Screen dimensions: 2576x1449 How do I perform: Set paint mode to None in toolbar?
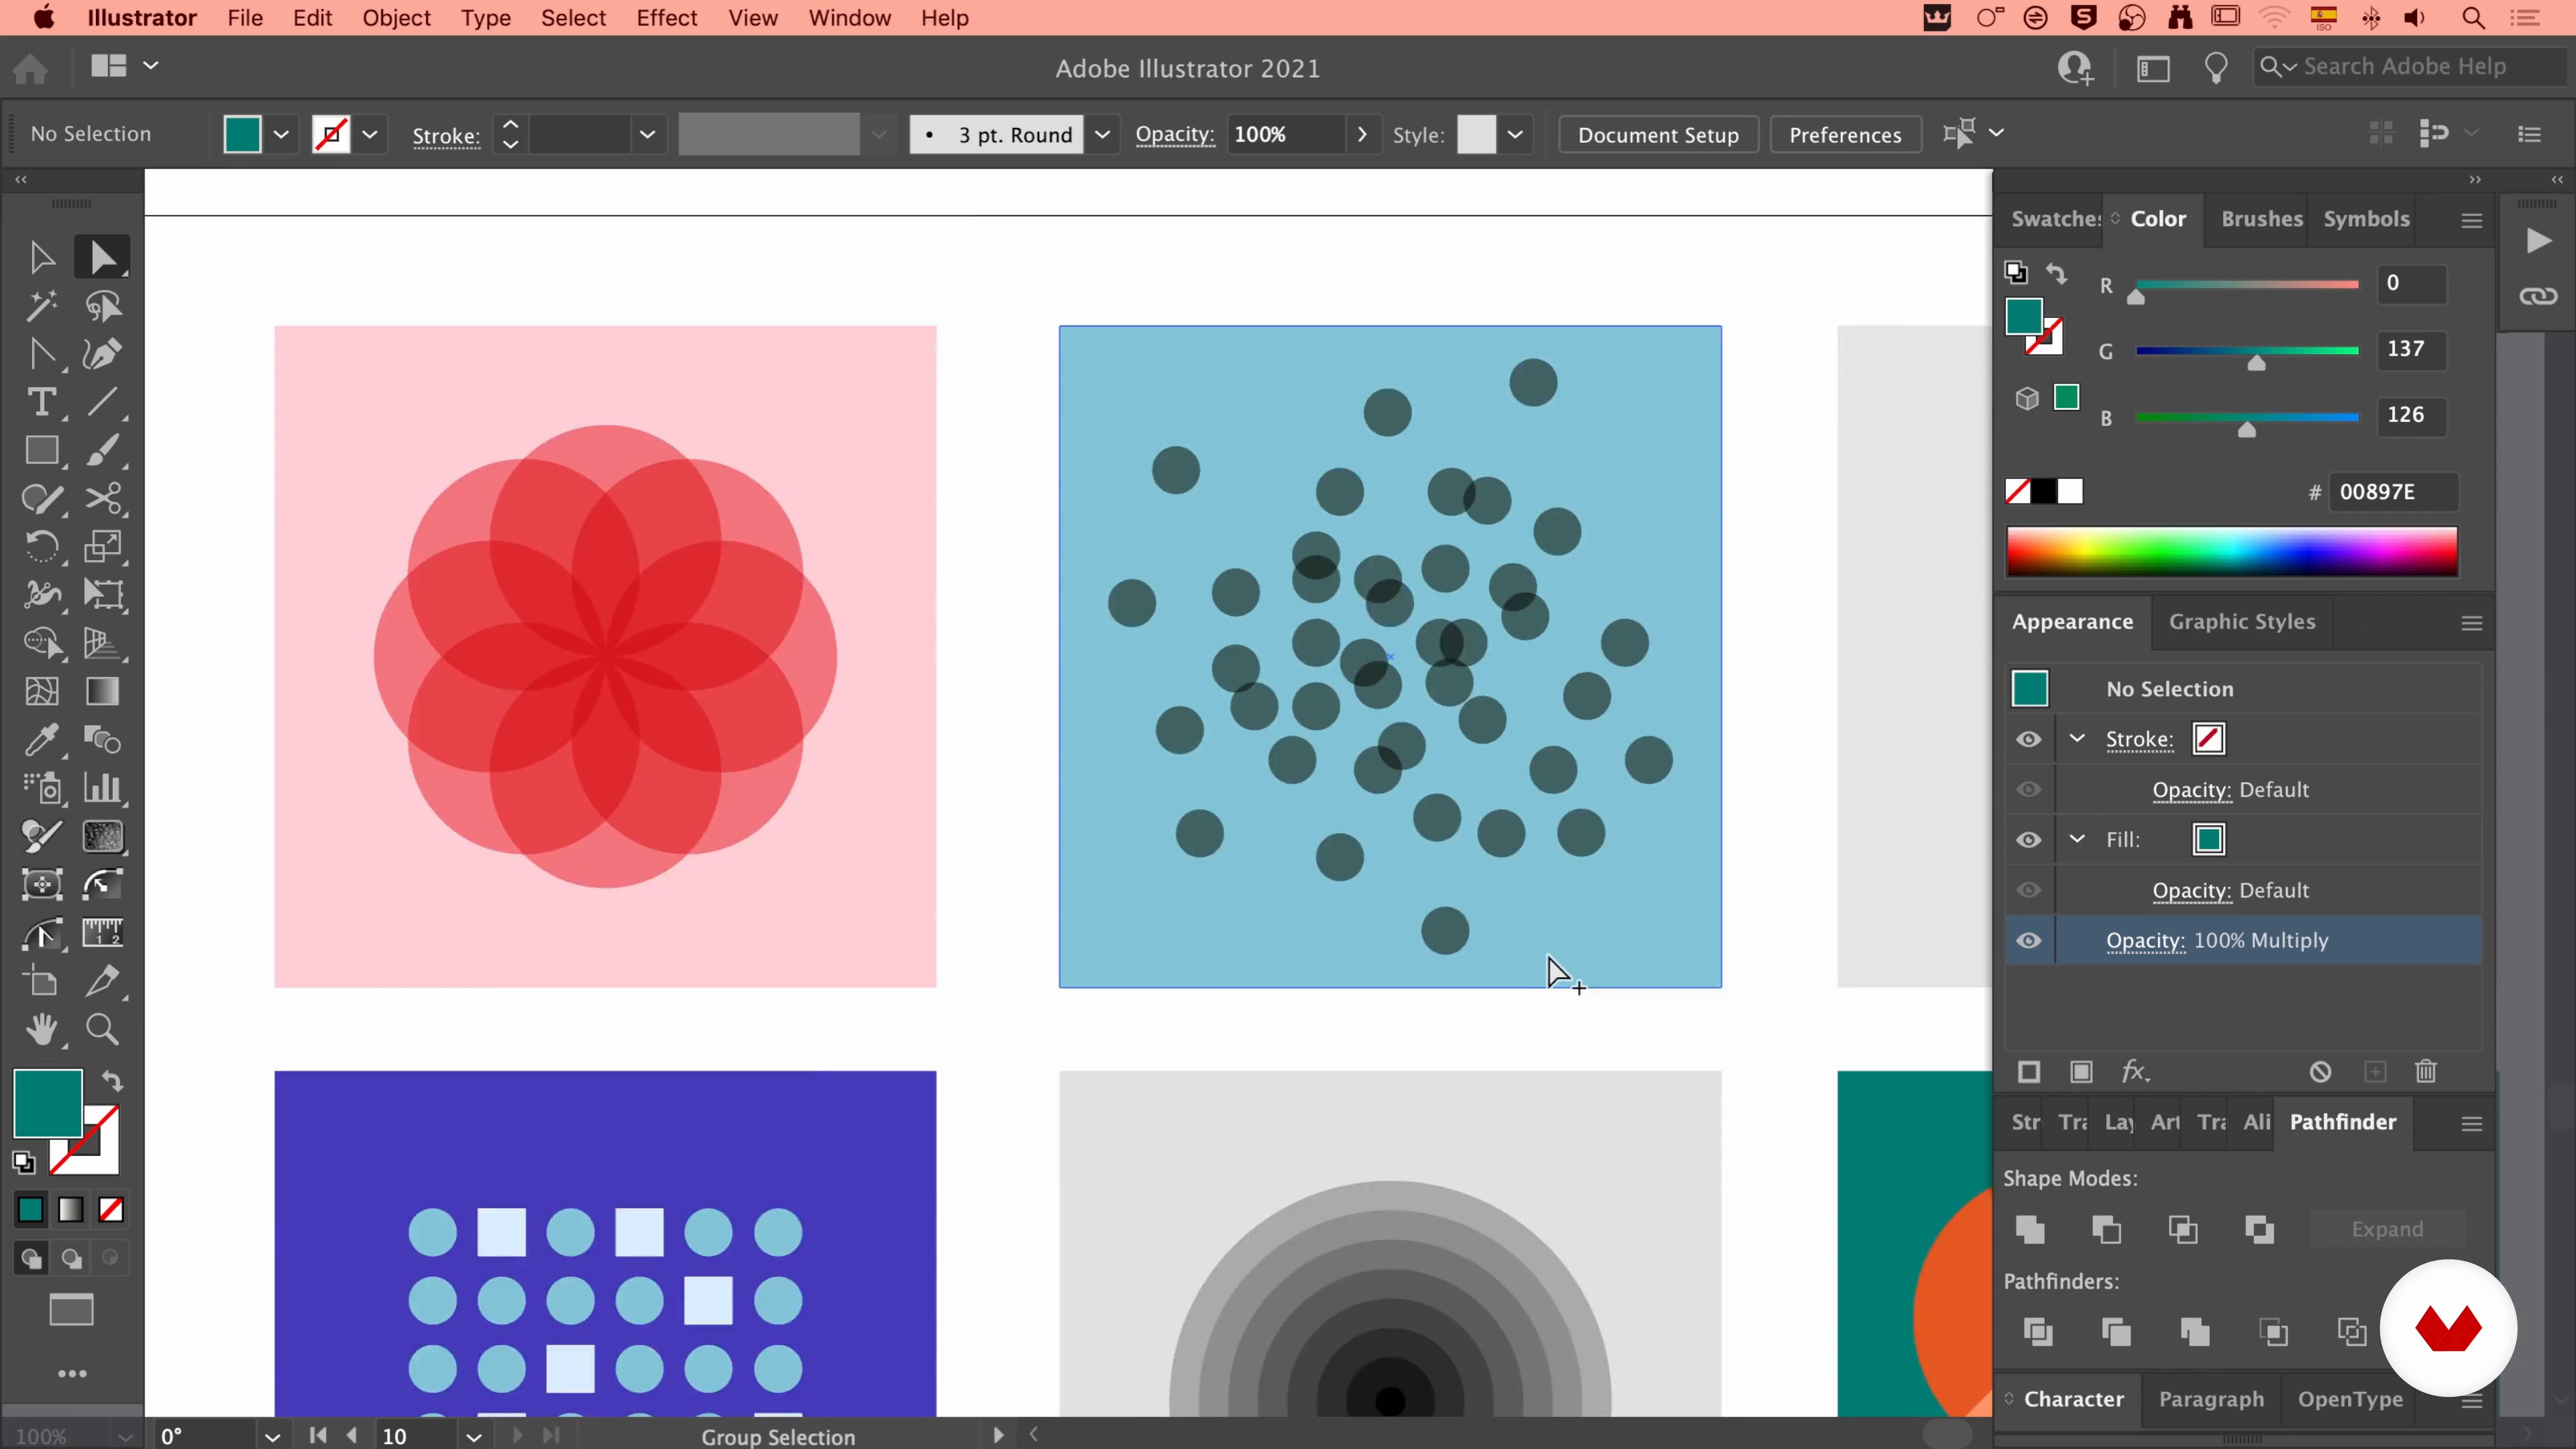111,1210
